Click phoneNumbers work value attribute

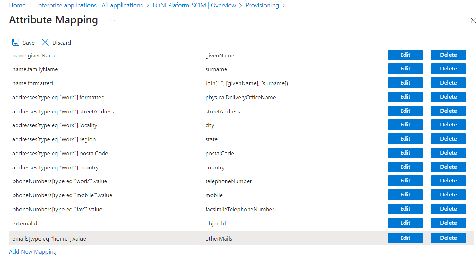pyautogui.click(x=60, y=181)
